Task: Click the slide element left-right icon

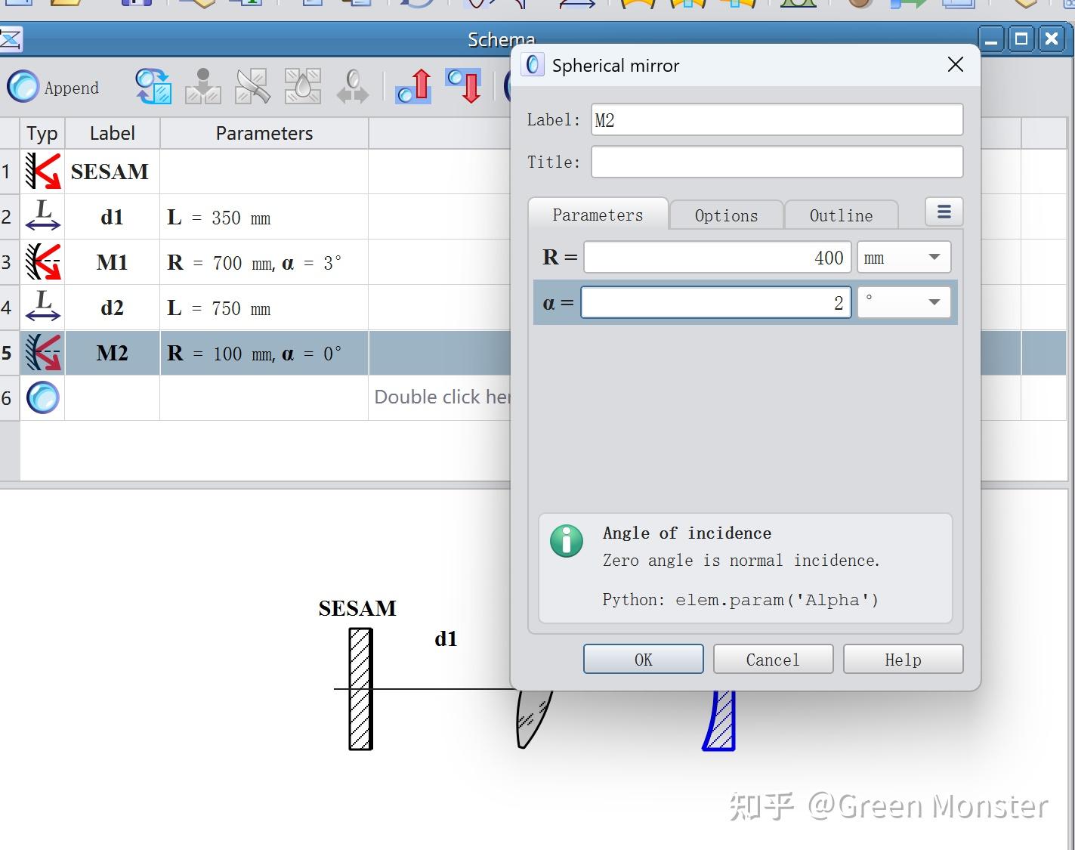Action: tap(352, 86)
